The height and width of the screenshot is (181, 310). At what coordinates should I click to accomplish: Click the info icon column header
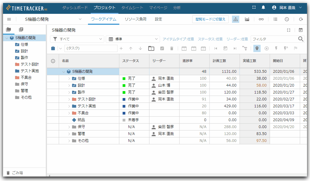[x=53, y=61]
